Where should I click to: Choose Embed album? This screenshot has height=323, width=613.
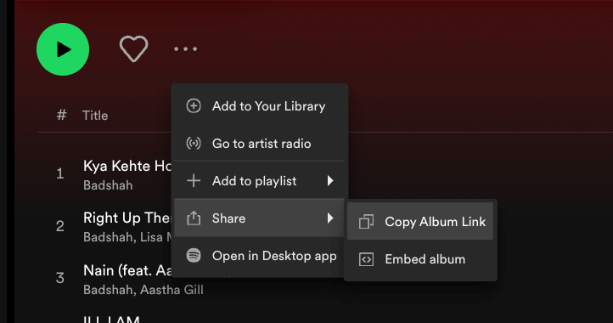[420, 259]
